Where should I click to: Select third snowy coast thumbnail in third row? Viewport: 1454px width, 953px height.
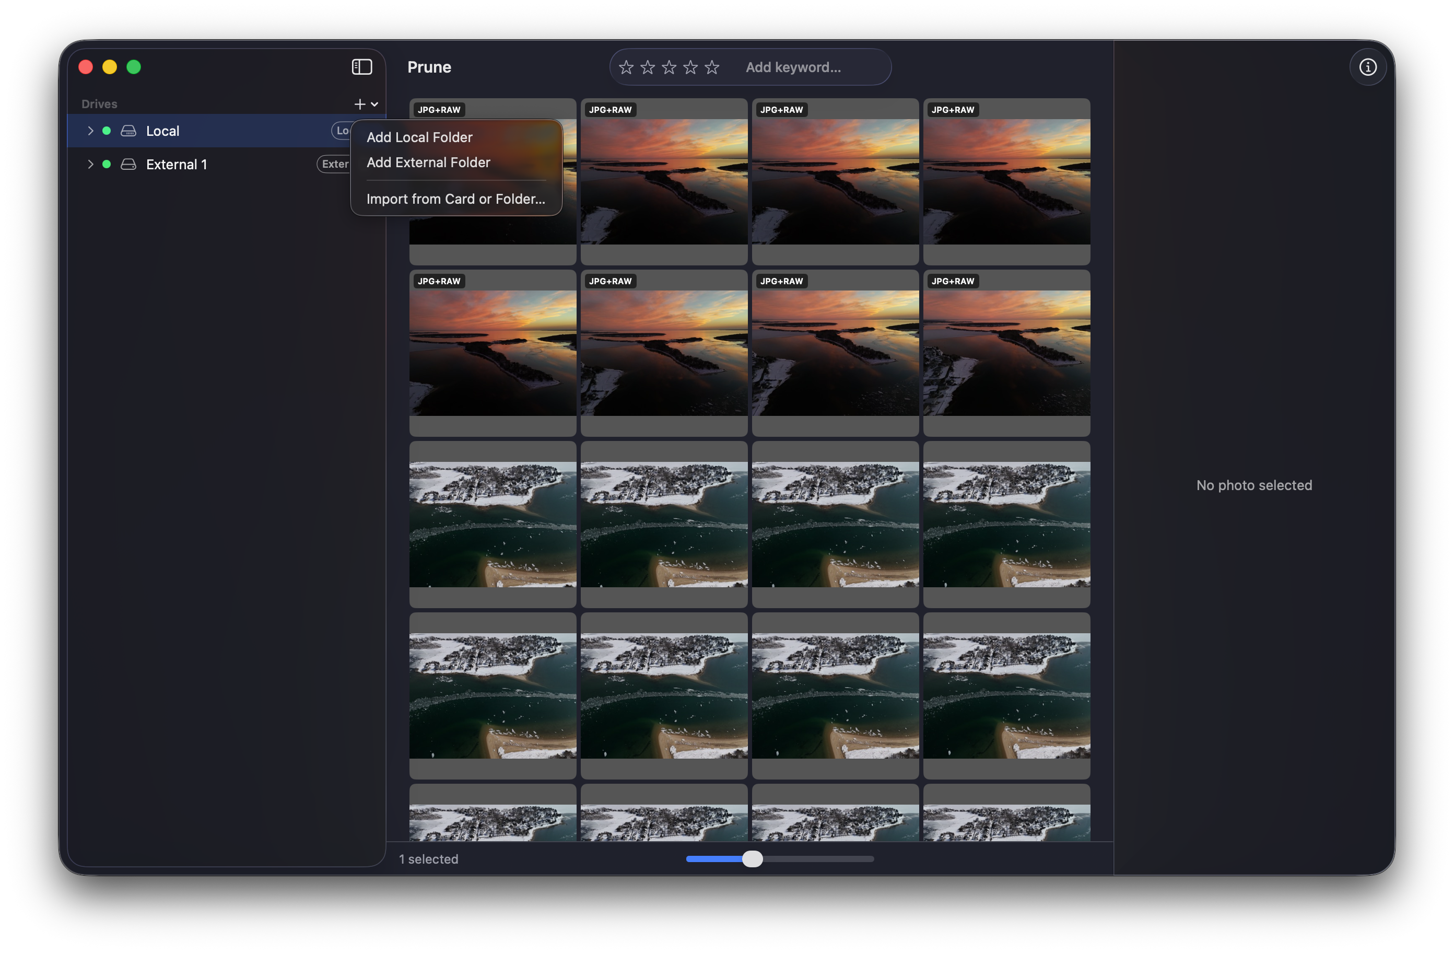(x=835, y=525)
